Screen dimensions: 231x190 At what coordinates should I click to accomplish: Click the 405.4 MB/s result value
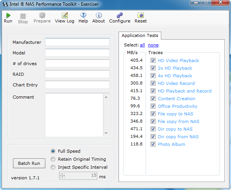tap(136, 60)
